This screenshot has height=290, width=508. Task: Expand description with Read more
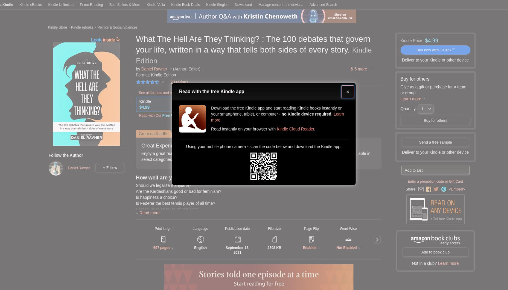tap(148, 213)
